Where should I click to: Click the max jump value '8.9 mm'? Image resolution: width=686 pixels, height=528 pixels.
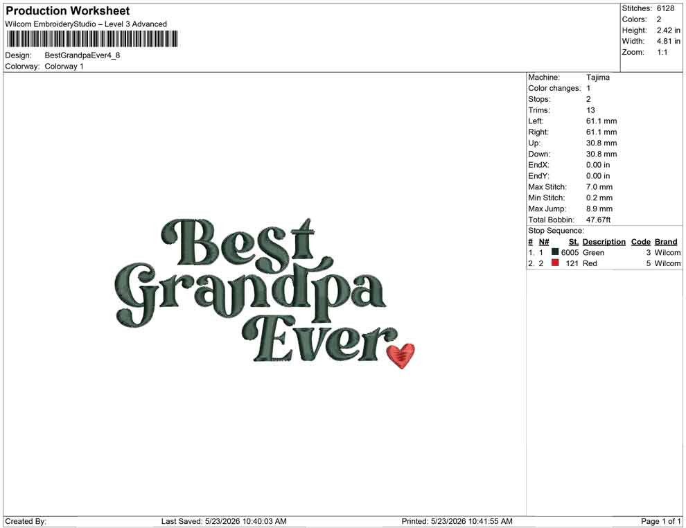click(599, 209)
